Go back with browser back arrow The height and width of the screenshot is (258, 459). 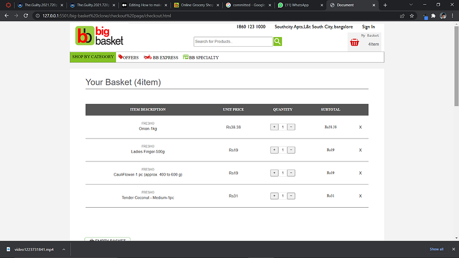pyautogui.click(x=6, y=16)
